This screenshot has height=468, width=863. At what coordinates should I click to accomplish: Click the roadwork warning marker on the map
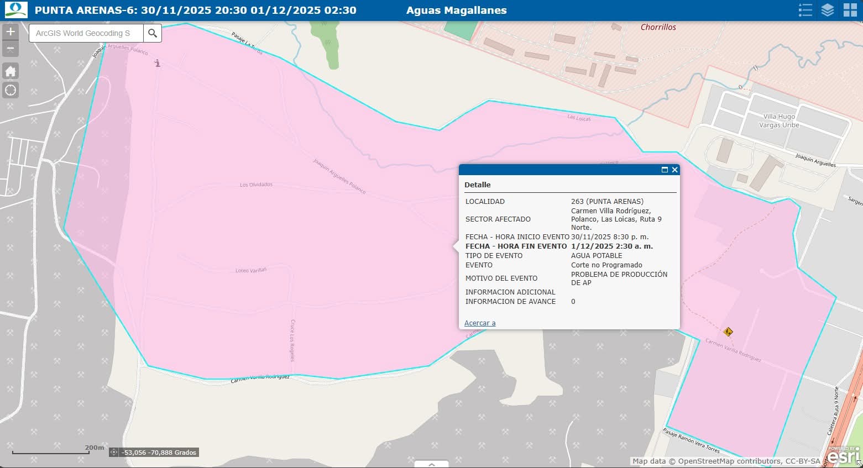(728, 332)
